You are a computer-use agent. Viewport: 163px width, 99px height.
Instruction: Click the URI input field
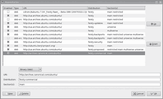[x=90, y=75]
